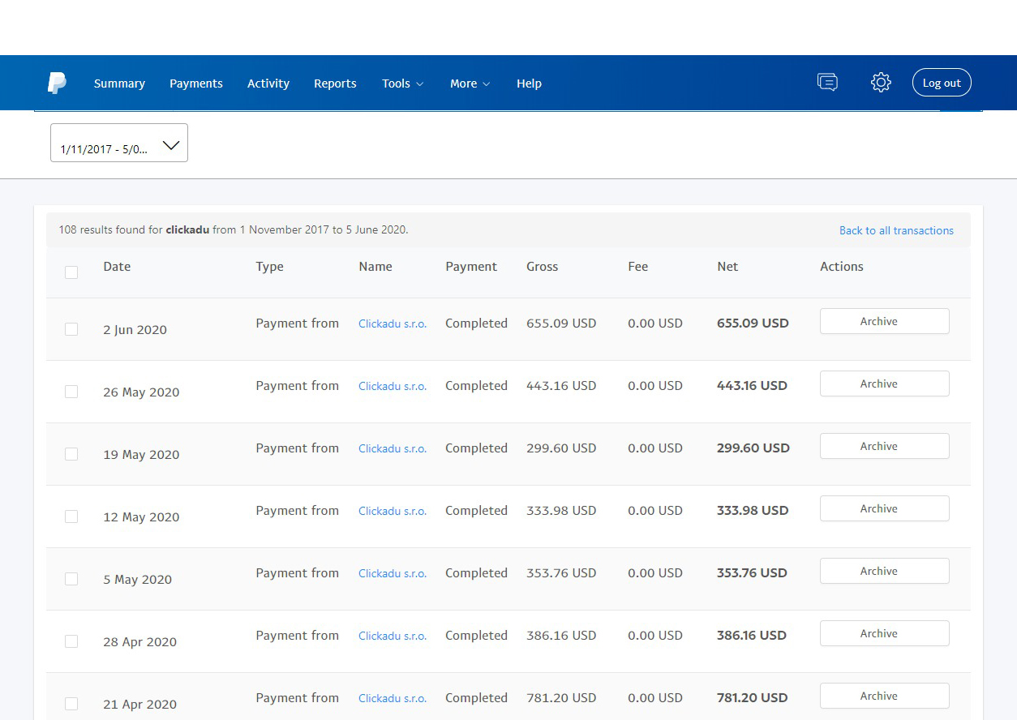Archive the 5 May 2020 payment
This screenshot has height=720, width=1017.
tap(885, 571)
